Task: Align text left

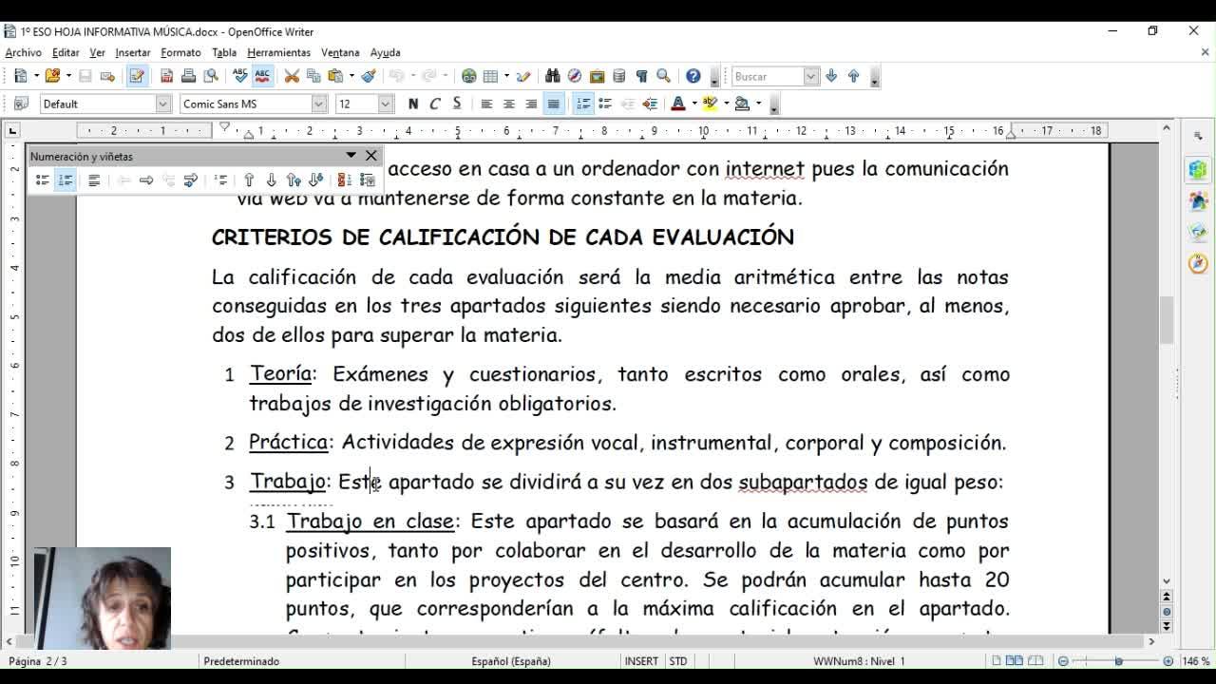Action: coord(486,104)
